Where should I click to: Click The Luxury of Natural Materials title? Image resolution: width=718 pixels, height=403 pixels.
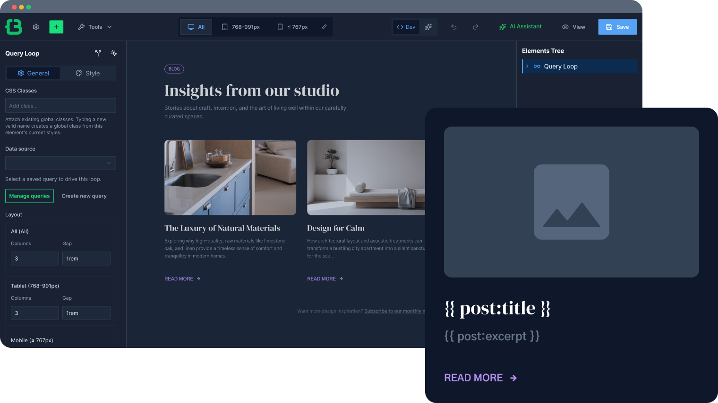point(222,228)
